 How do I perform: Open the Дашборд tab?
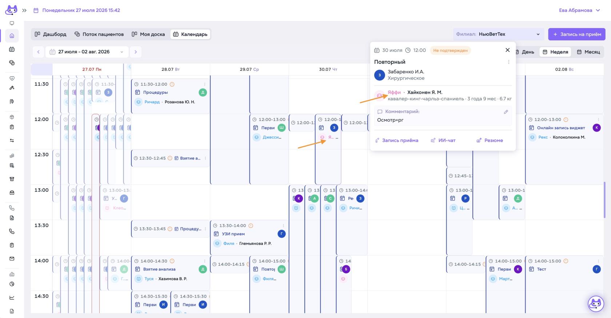[50, 34]
